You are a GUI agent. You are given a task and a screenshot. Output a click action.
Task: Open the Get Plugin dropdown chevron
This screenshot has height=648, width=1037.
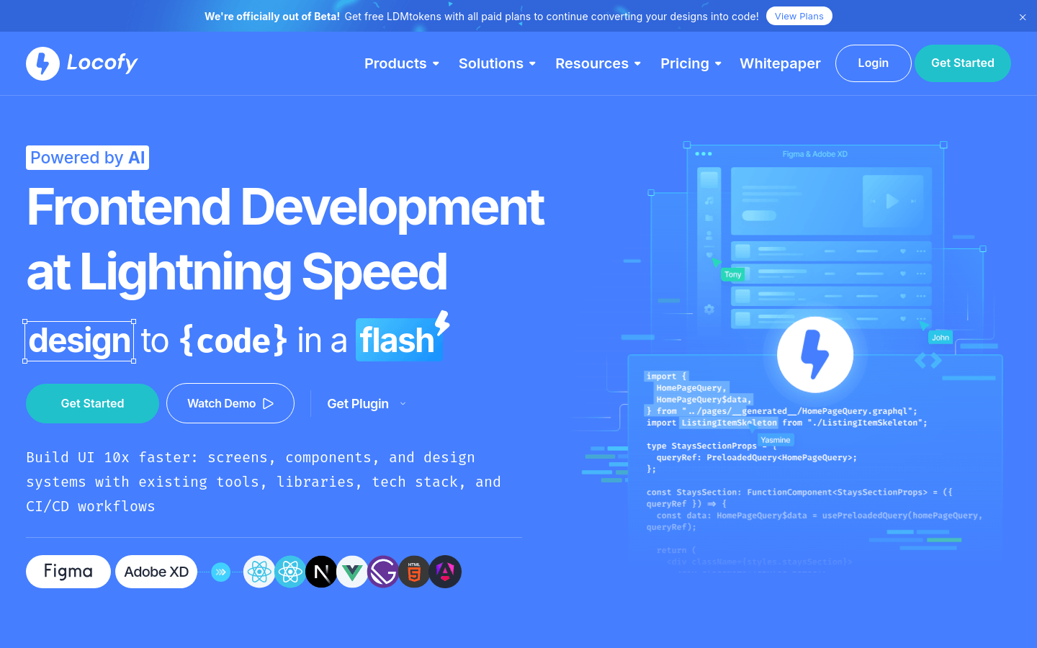[x=403, y=404]
